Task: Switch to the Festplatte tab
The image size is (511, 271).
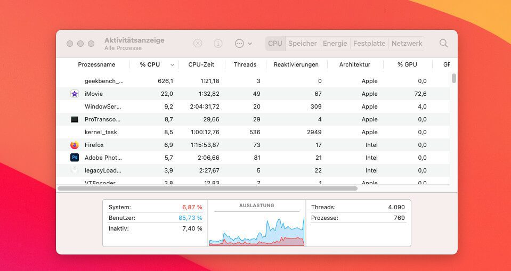Action: [369, 43]
